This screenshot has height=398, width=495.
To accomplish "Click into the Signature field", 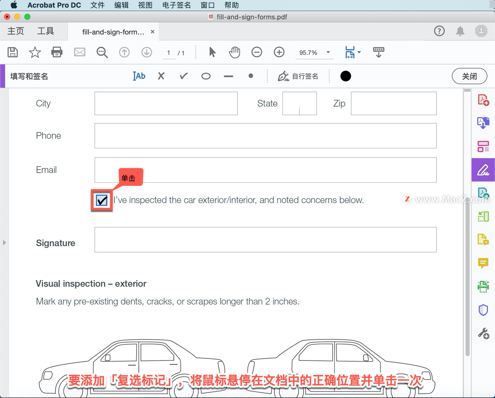I will click(x=266, y=240).
